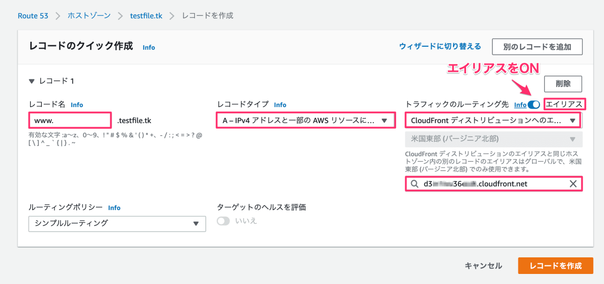604x284 pixels.
Task: Go to Route 53 breadcrumb
Action: pyautogui.click(x=33, y=16)
